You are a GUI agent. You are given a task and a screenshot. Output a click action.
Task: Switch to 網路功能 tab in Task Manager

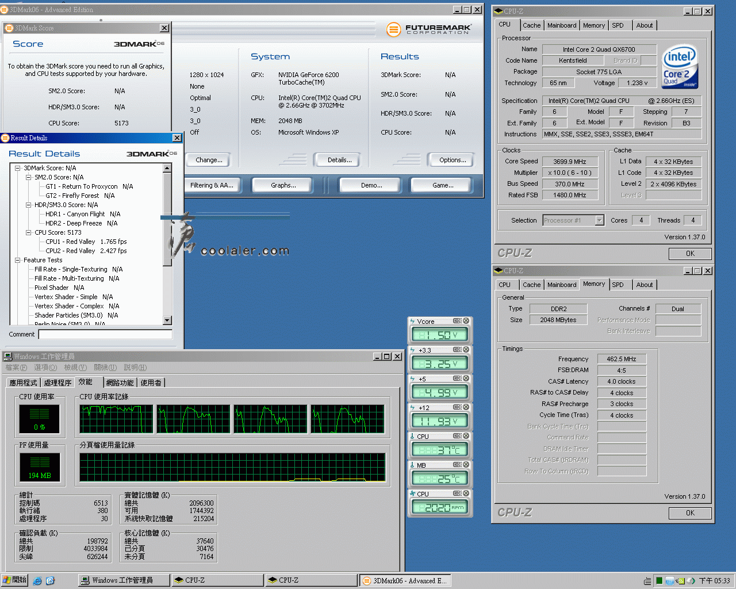pyautogui.click(x=120, y=383)
